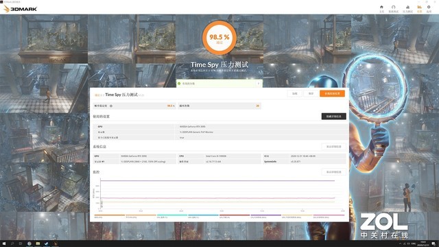Click the 3DMark logo

tap(20, 9)
